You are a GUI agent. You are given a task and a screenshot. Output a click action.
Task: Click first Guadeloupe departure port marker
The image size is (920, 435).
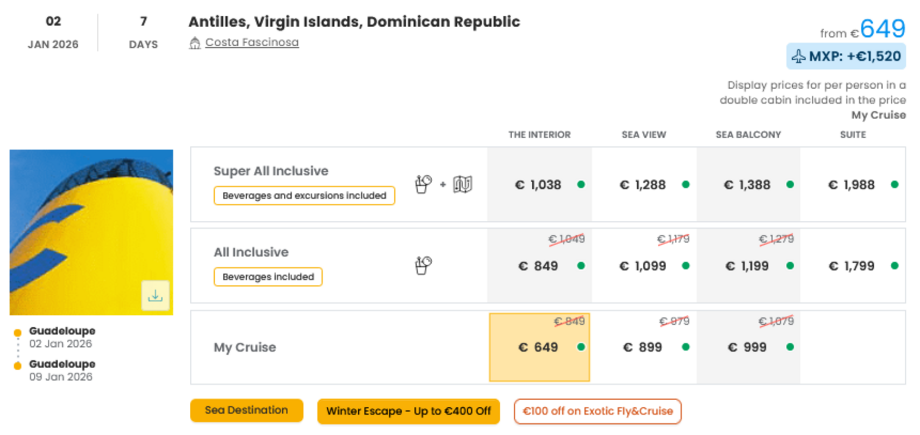[x=17, y=333]
